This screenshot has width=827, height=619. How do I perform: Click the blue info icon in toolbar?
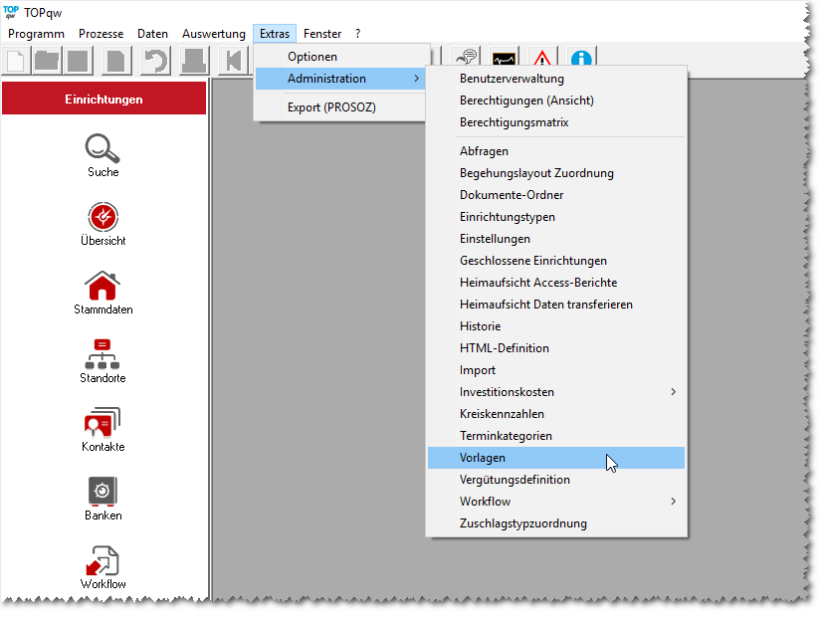coord(581,61)
